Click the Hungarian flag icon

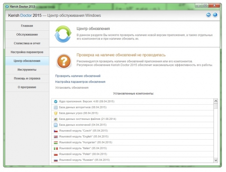point(55,142)
